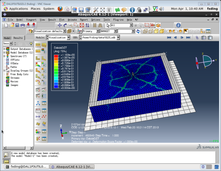
Task: Expand the Spectrums (7) tree node
Action: click(x=4, y=56)
